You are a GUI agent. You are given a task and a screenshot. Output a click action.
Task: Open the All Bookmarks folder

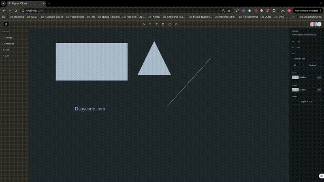pos(311,17)
